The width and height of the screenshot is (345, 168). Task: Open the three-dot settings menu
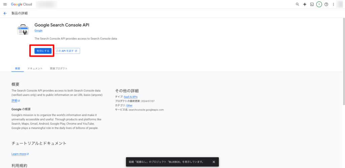pos(333,4)
